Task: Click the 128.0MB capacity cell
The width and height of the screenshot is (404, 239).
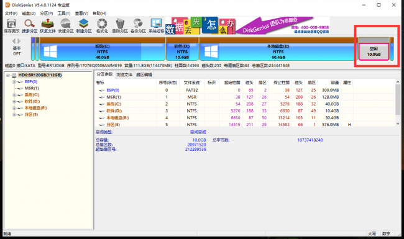Action: click(330, 97)
